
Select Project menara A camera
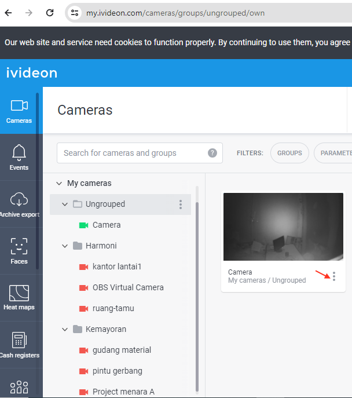123,392
